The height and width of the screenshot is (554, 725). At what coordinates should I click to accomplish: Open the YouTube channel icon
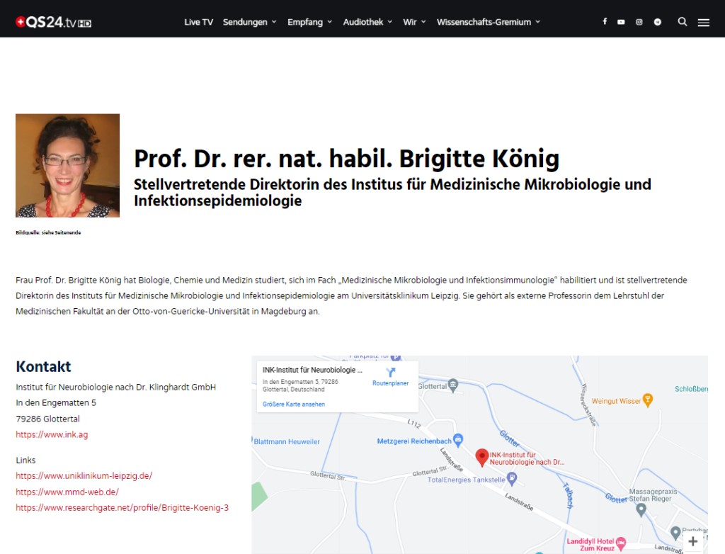tap(621, 22)
